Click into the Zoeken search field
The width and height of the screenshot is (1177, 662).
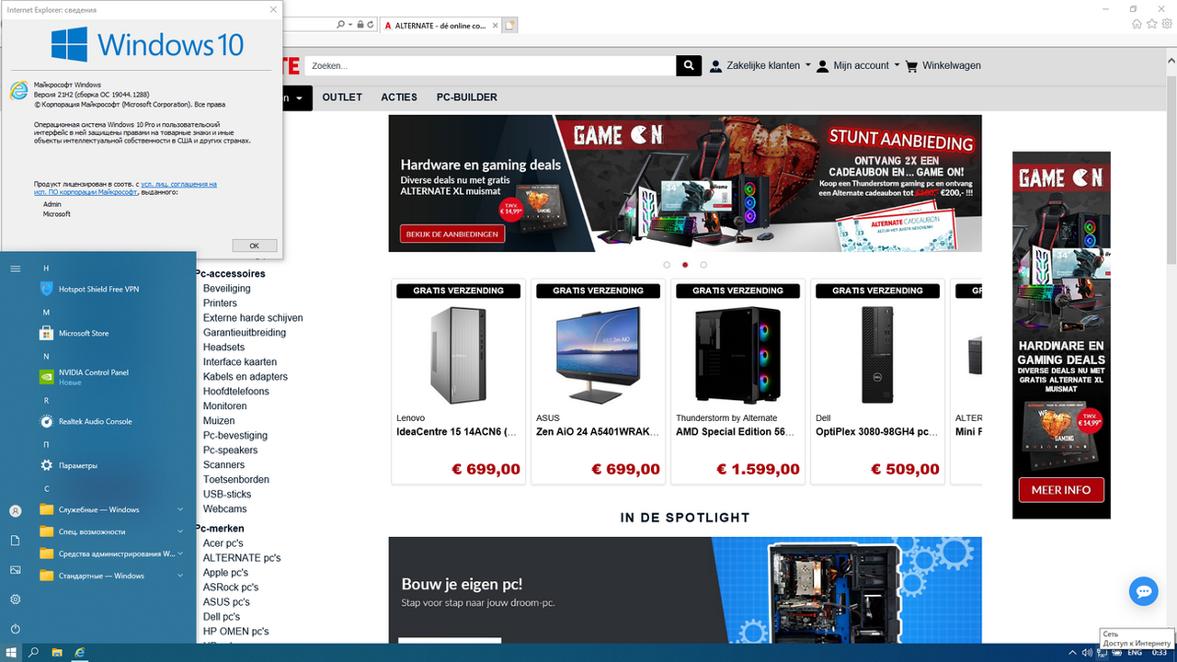pos(491,66)
